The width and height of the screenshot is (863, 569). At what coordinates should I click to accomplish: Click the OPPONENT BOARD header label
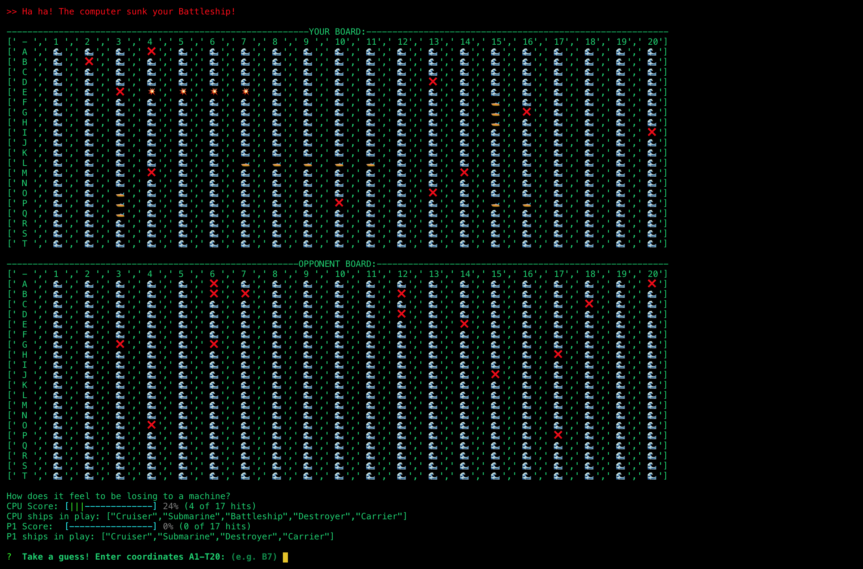(337, 264)
